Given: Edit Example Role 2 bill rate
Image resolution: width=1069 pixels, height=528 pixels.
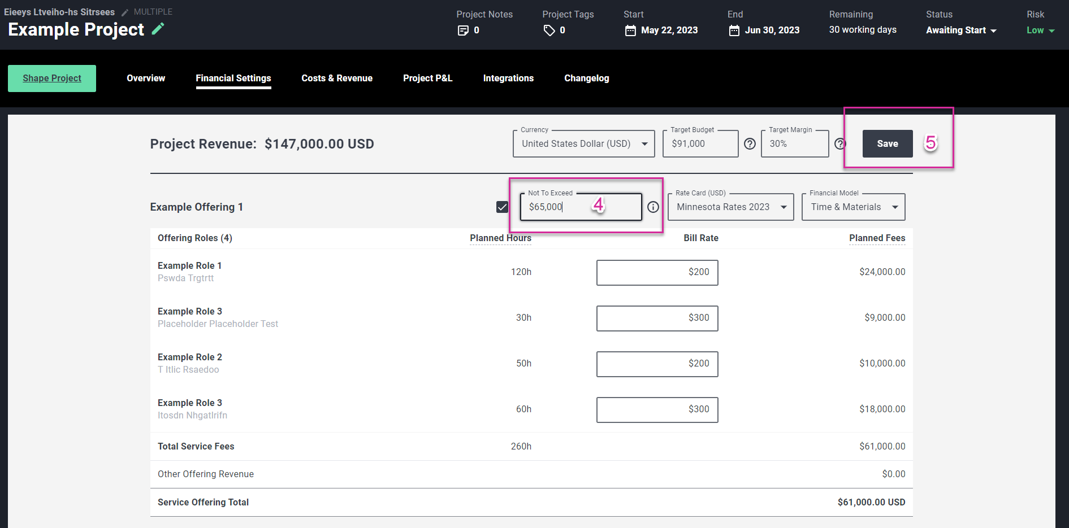Looking at the screenshot, I should 657,364.
